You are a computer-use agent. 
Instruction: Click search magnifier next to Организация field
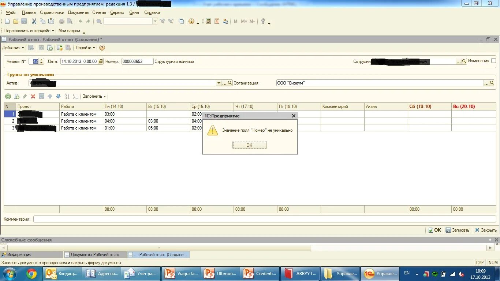pyautogui.click(x=492, y=83)
